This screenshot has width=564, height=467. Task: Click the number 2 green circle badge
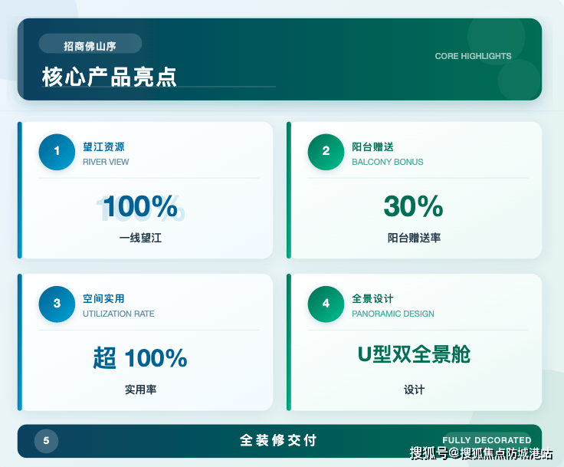[326, 152]
